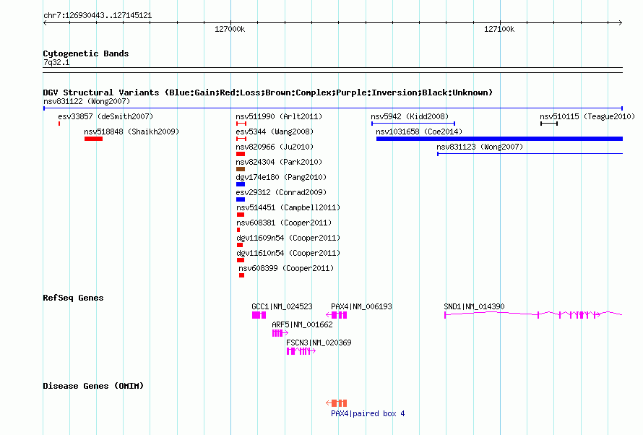Click the DGV Structural Variants track title
This screenshot has height=435, width=643.
(268, 92)
